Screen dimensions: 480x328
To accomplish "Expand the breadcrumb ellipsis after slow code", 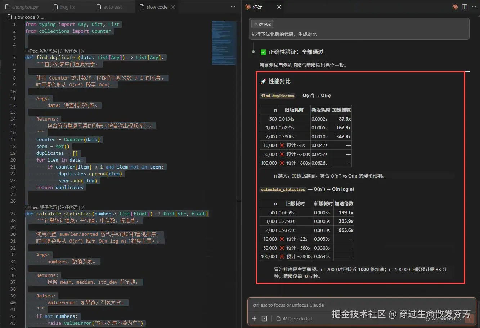I will point(42,17).
